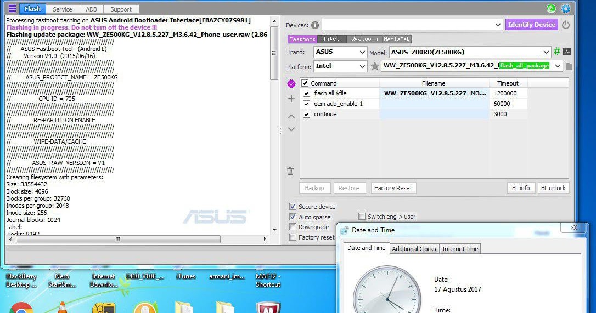The height and width of the screenshot is (313, 596).
Task: Expand the Devices dropdown
Action: click(498, 25)
